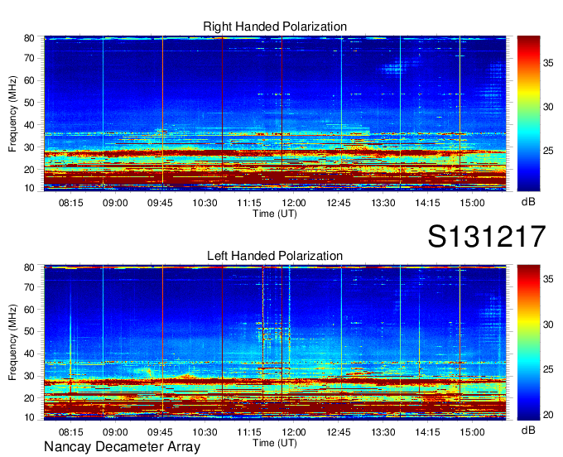Click the 12:45 time tick under Left Handed plot
563x457 pixels.
point(339,432)
